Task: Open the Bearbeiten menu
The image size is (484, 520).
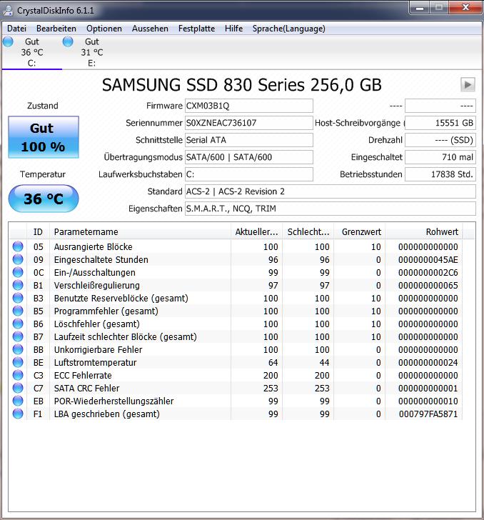Action: pyautogui.click(x=56, y=29)
